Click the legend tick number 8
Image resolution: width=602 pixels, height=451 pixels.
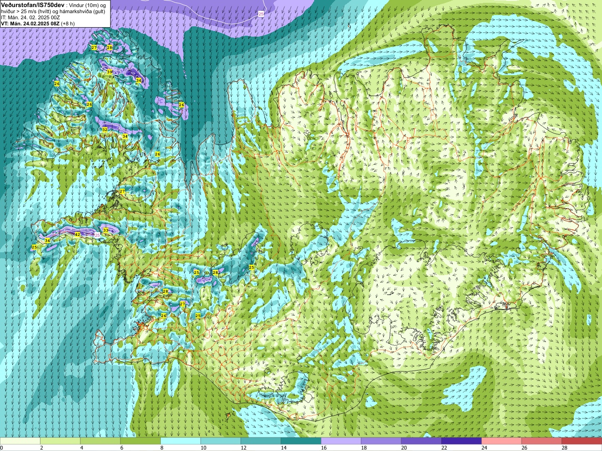(162, 448)
